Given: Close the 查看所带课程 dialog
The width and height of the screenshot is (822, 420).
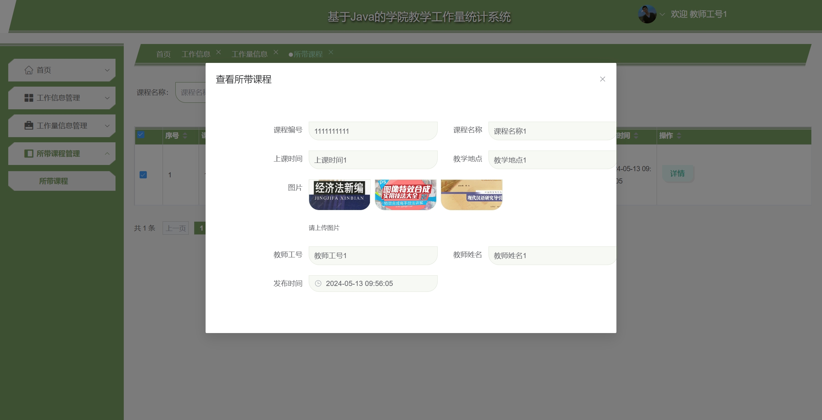Looking at the screenshot, I should [x=602, y=79].
